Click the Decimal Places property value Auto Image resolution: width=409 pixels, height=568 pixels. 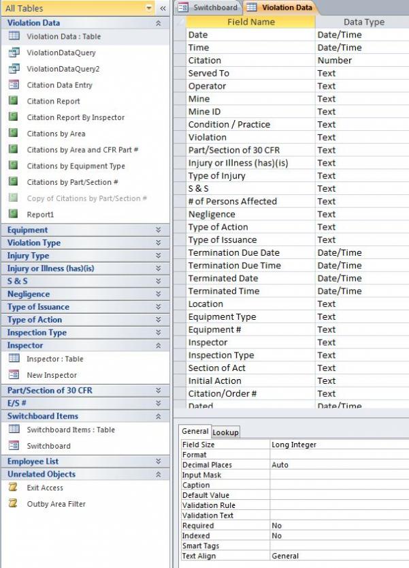point(340,465)
